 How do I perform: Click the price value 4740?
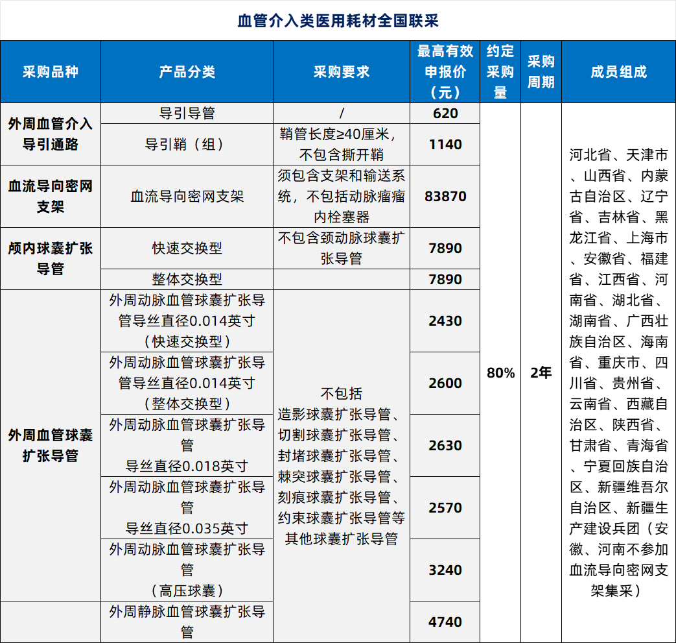(445, 620)
